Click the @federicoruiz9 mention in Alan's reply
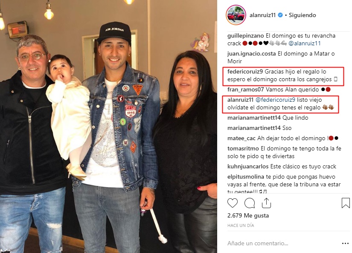Viewport: 352px width, 253px height. 275,100
